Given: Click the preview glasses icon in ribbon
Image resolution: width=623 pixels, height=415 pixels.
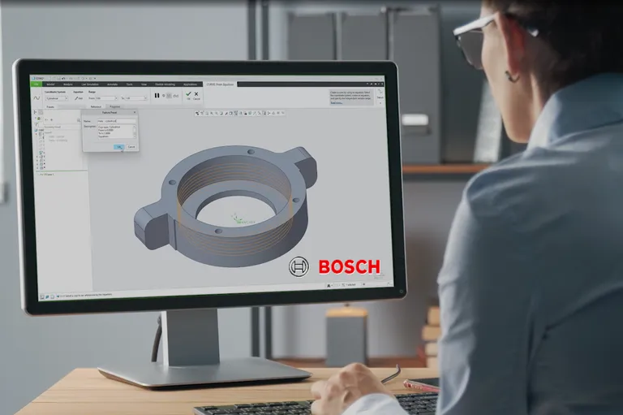Looking at the screenshot, I should [x=174, y=95].
